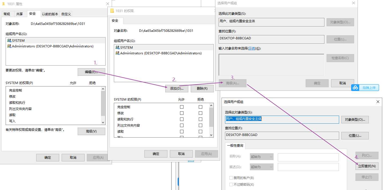Click the folder icon in 1031 属性 title bar
This screenshot has height=190, width=386.
3,4
